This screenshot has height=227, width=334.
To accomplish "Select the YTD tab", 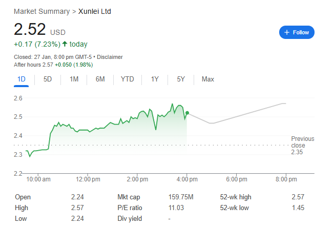I will [x=127, y=79].
